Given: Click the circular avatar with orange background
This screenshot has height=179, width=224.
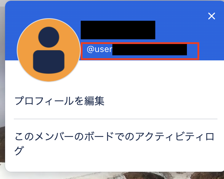Looking at the screenshot, I should (49, 50).
